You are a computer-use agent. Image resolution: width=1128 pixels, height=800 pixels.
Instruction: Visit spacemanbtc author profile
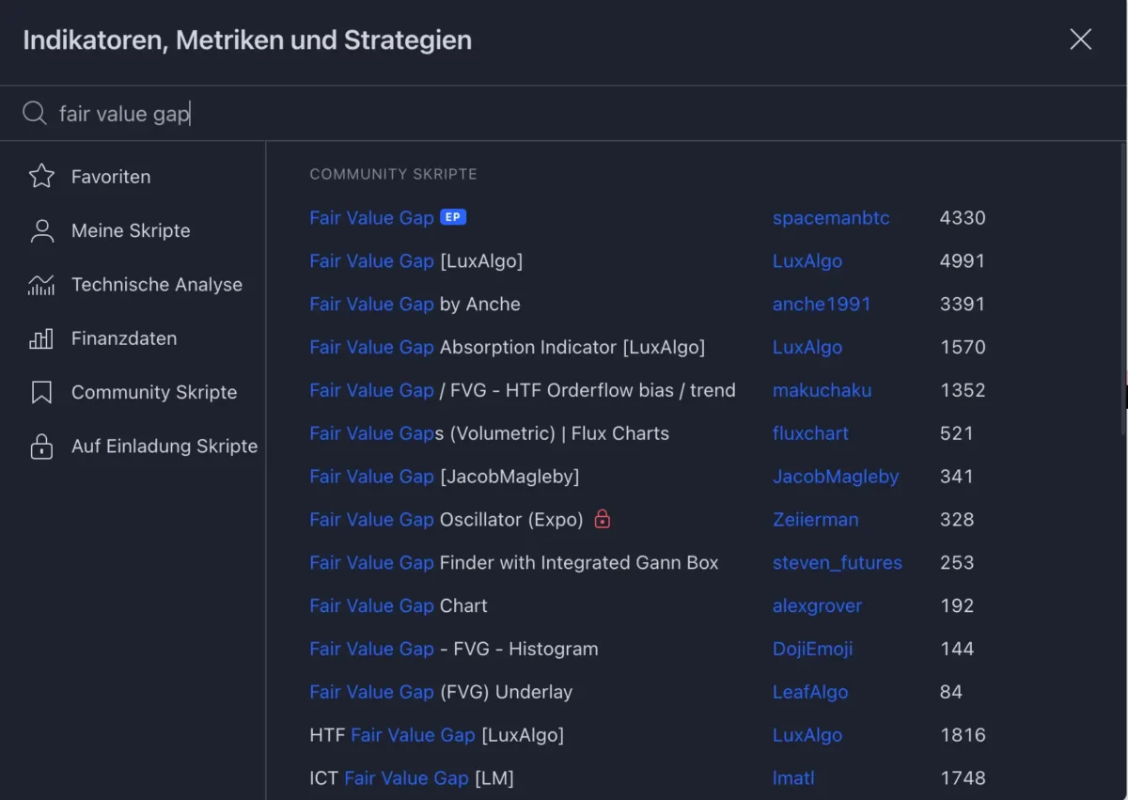point(831,217)
